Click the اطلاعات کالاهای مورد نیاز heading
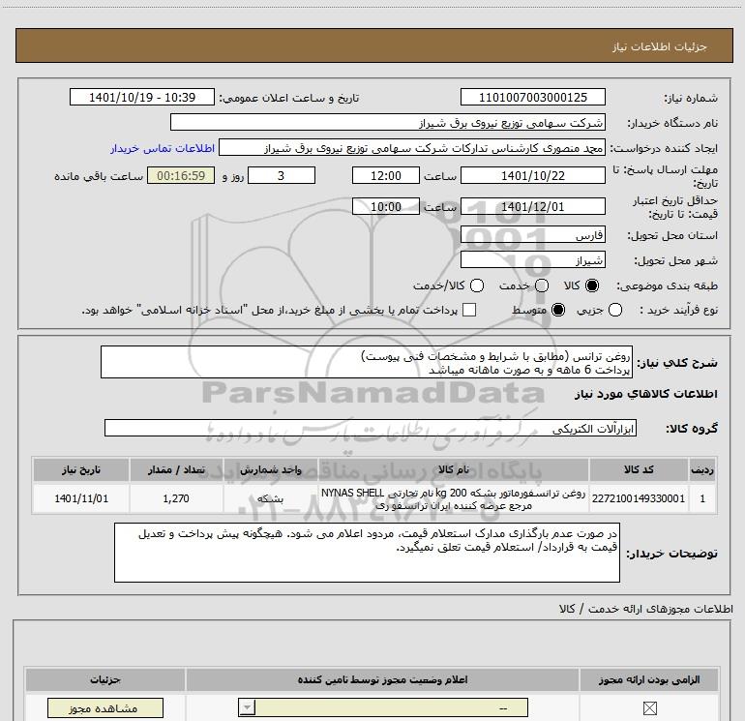 645,394
